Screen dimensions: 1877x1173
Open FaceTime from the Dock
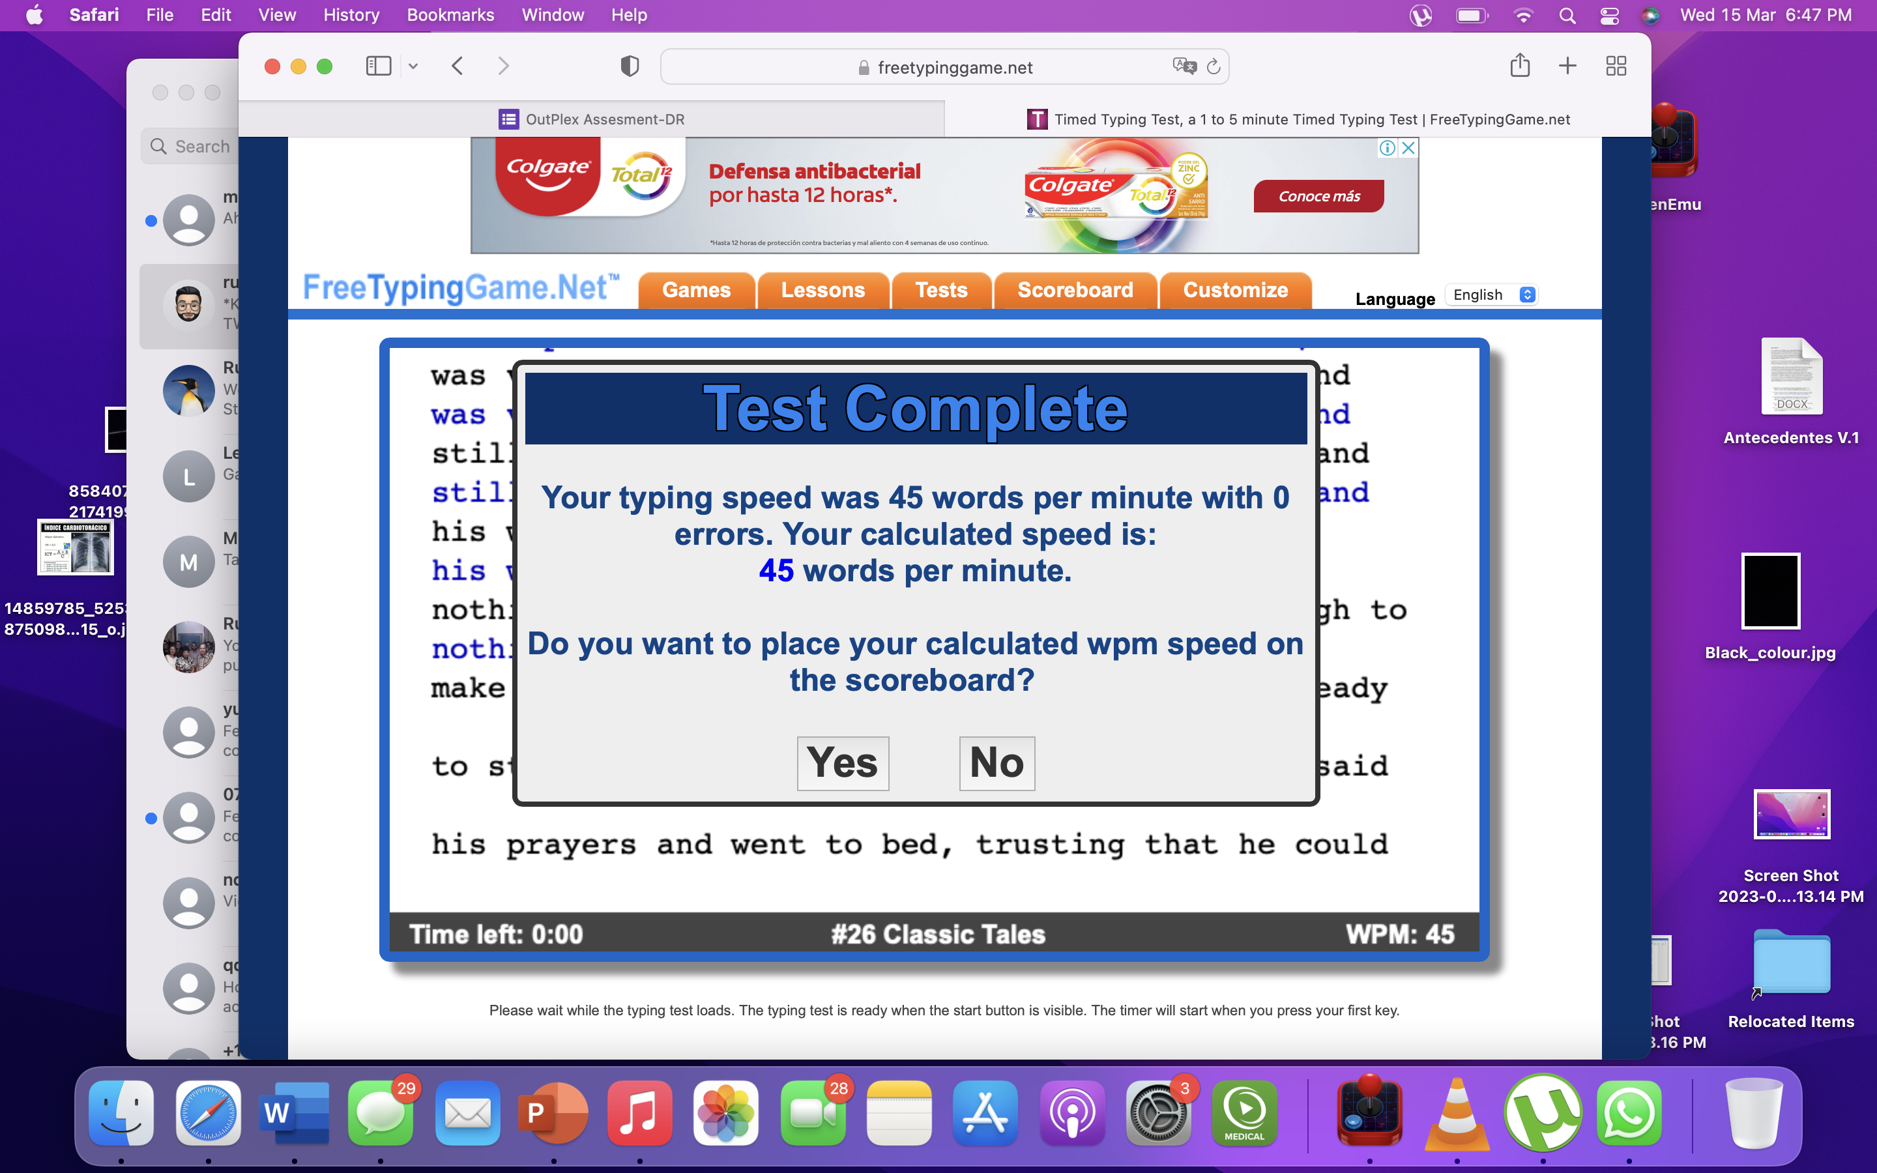coord(813,1113)
